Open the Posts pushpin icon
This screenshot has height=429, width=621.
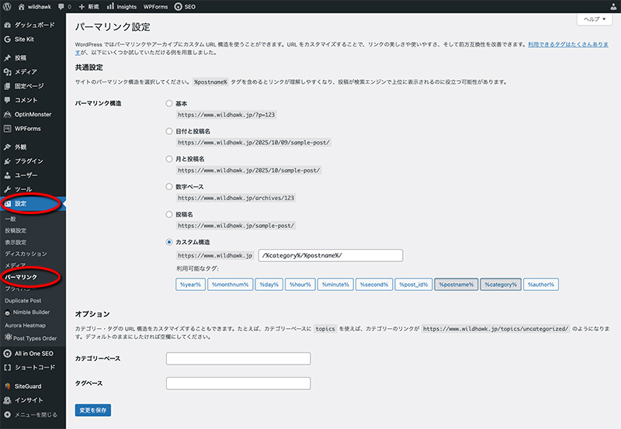click(7, 58)
